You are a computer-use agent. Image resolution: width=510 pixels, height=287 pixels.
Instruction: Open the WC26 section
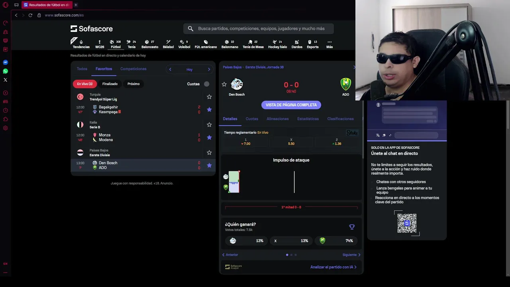(x=100, y=44)
